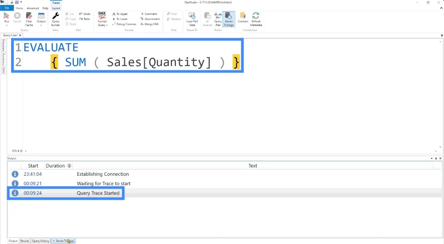
Task: Click the editor horizontal scrollbar
Action: (231, 151)
